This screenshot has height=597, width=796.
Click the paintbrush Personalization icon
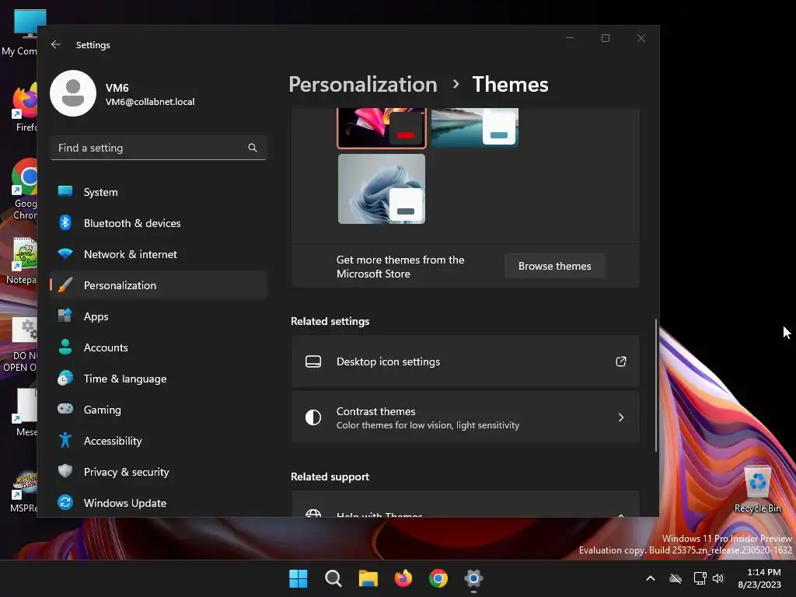65,285
